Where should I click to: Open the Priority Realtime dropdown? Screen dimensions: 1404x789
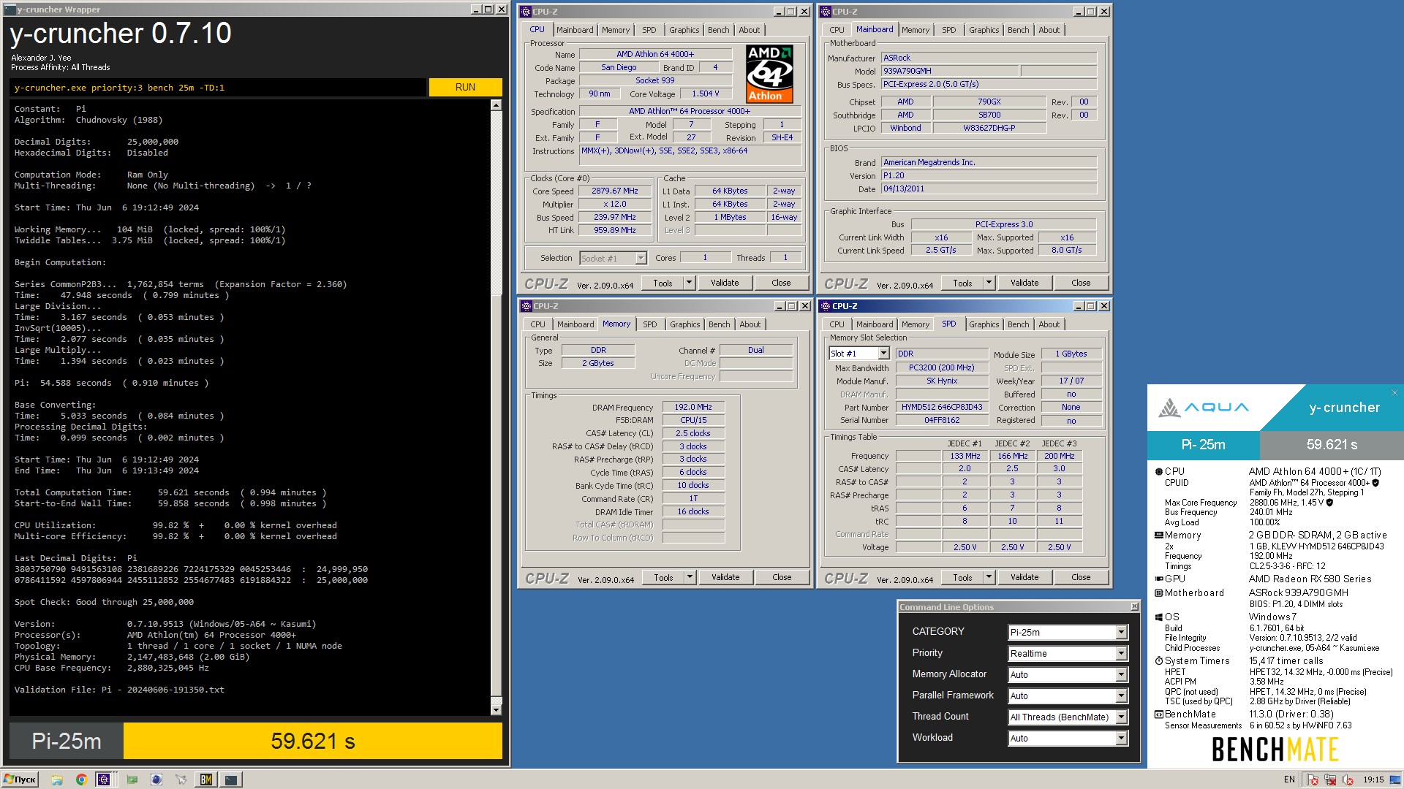tap(1121, 653)
